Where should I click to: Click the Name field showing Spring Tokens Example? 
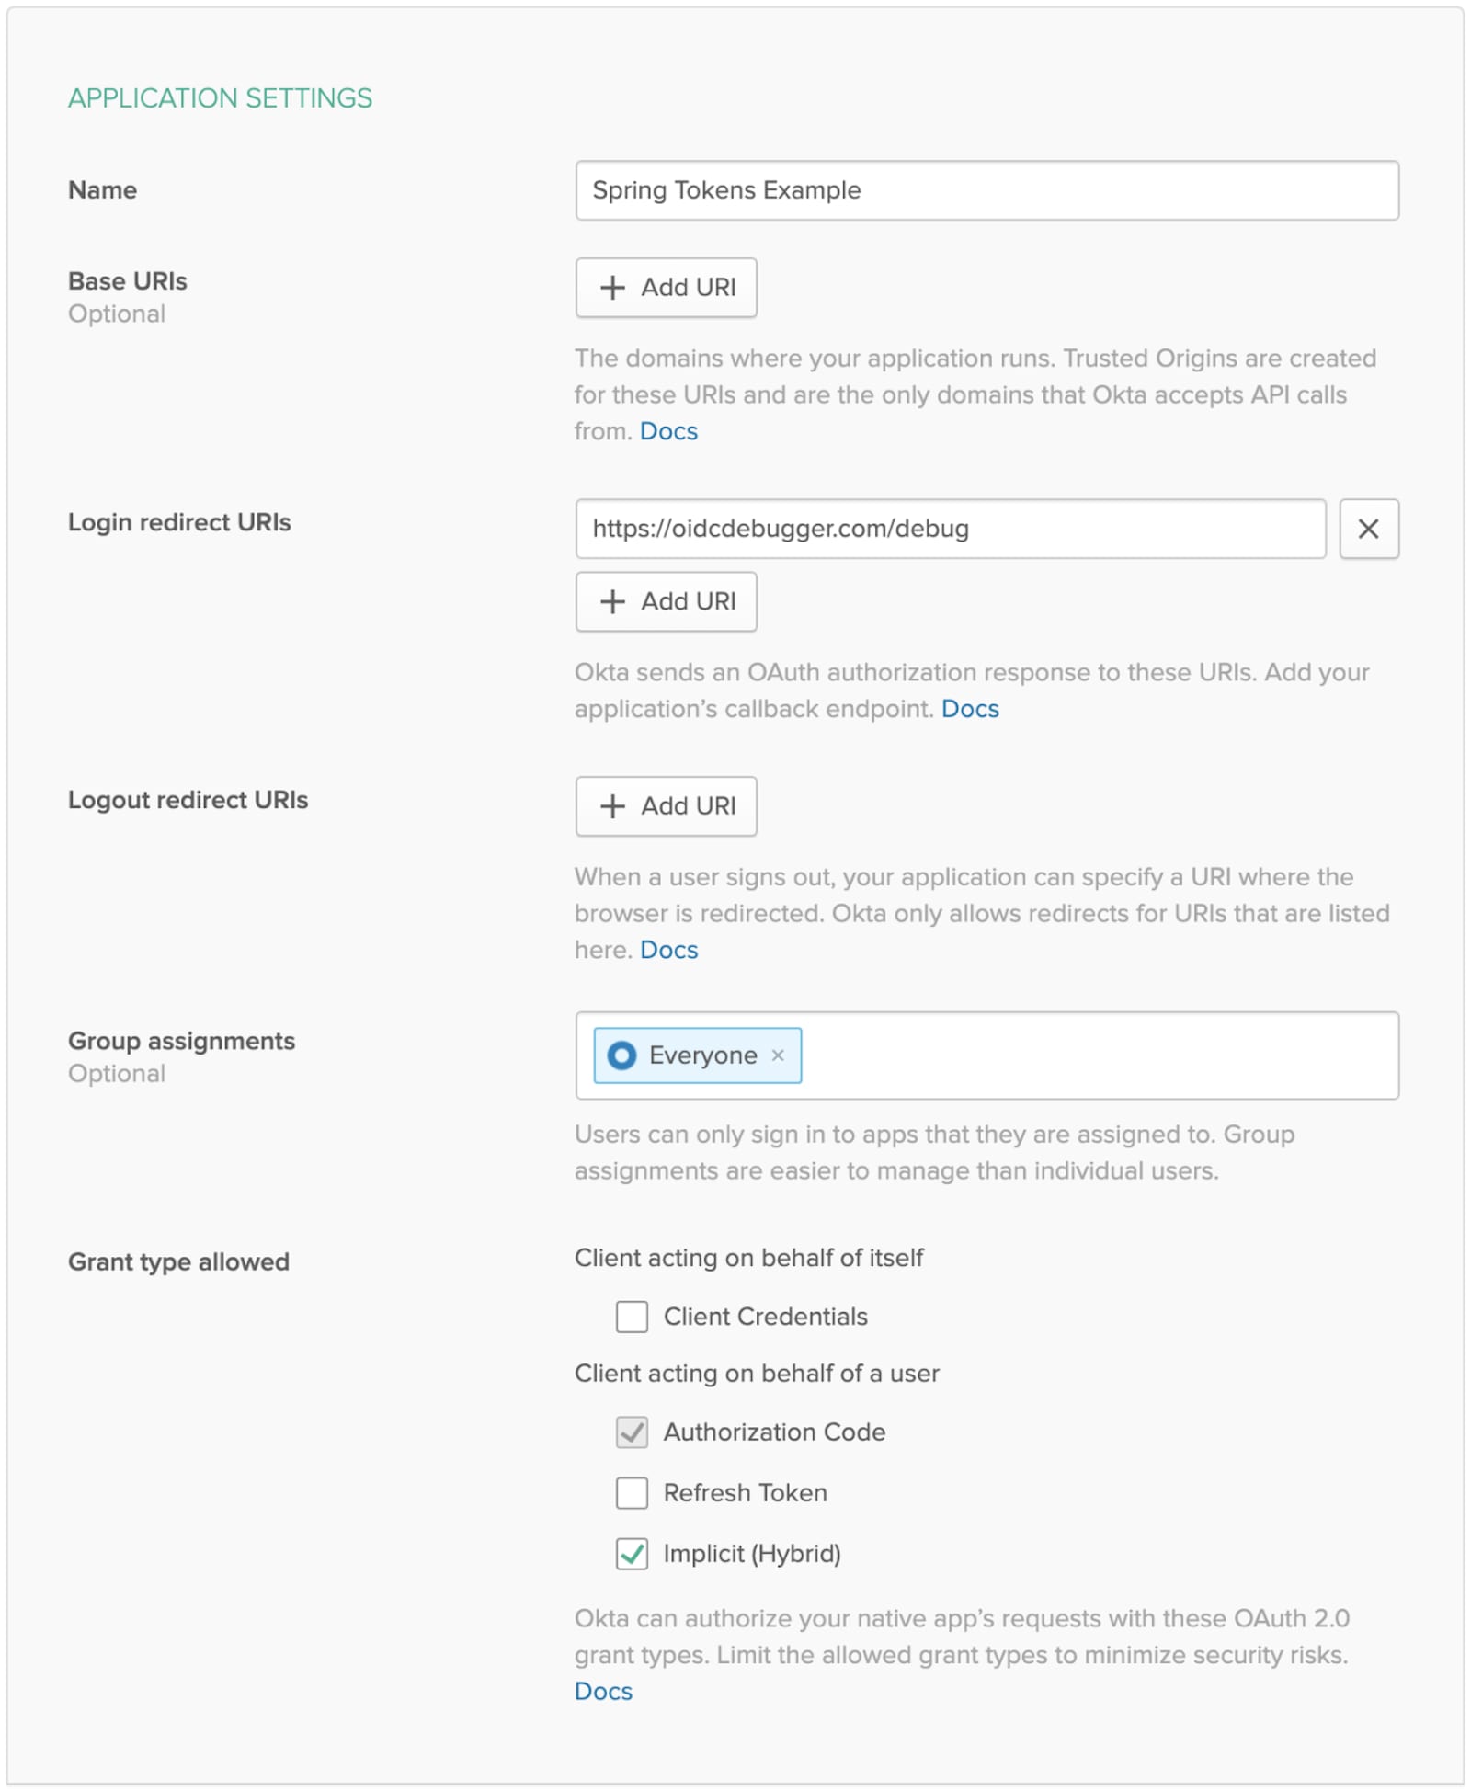tap(986, 190)
